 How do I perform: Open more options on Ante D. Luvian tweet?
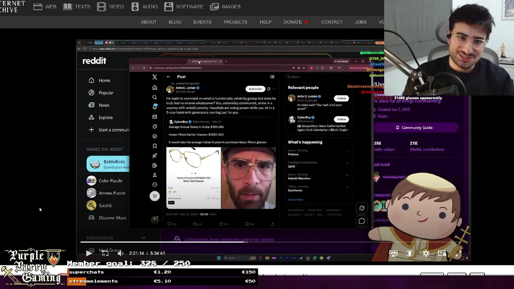coord(274,89)
